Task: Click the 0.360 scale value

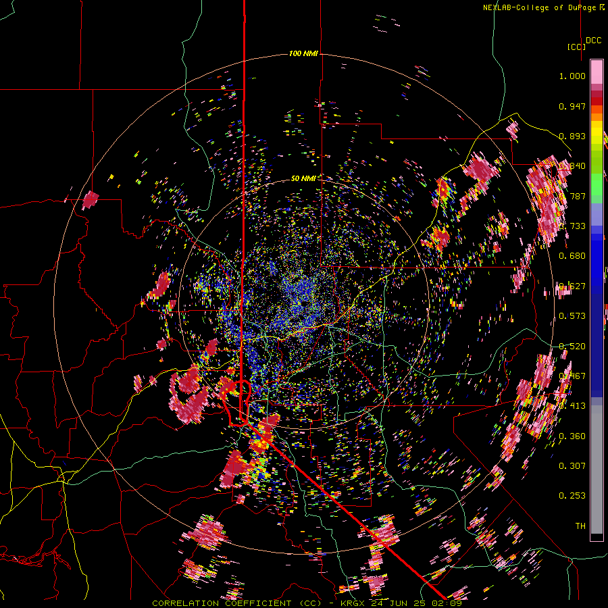Action: click(572, 436)
